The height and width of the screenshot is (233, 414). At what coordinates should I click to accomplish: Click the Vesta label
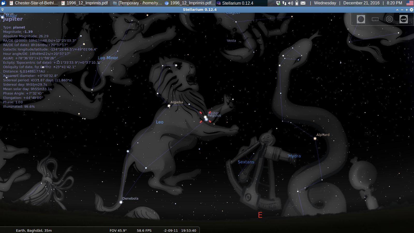pyautogui.click(x=231, y=41)
